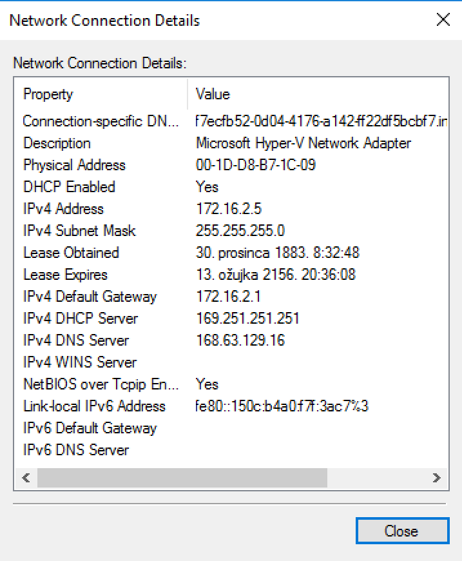
Task: Select the IPv4 Address row
Action: (x=231, y=208)
